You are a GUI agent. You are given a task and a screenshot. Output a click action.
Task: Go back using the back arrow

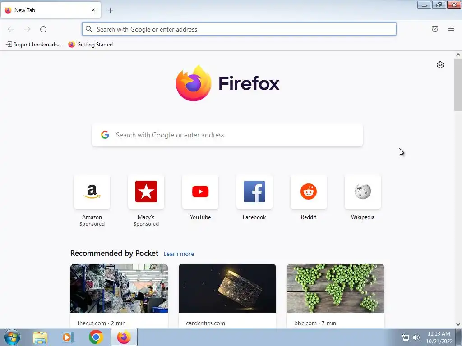click(x=11, y=29)
